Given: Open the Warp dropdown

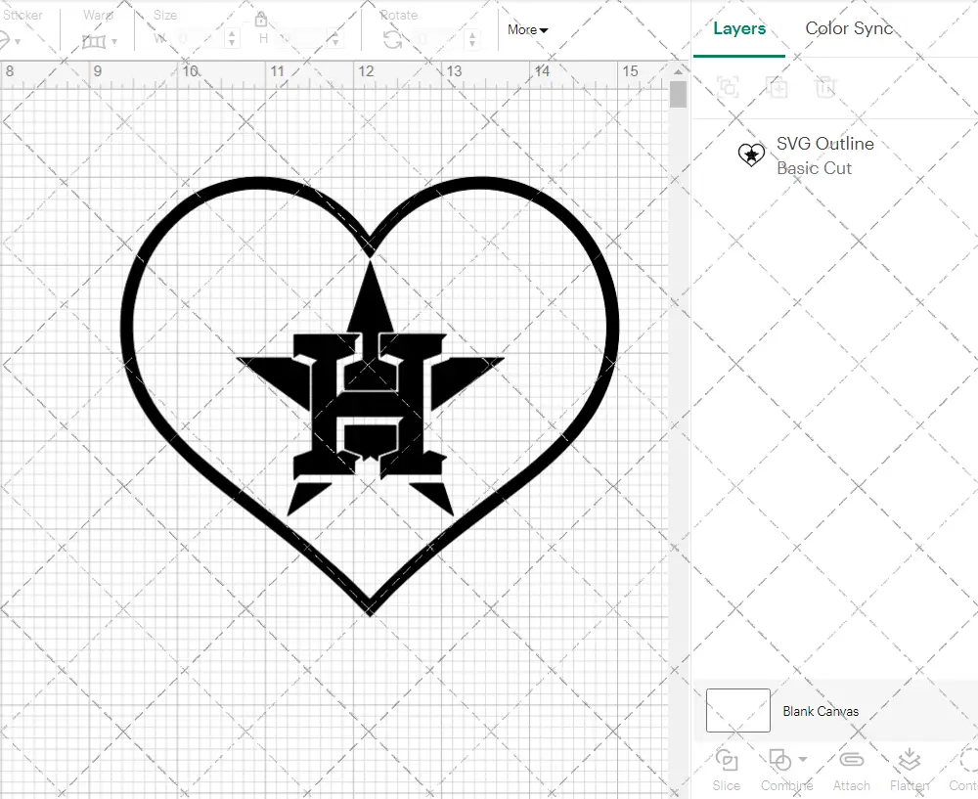Looking at the screenshot, I should (100, 41).
